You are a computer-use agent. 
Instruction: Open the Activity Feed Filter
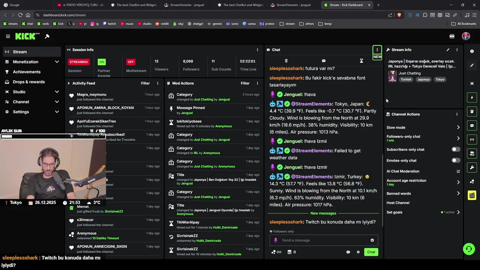145,83
